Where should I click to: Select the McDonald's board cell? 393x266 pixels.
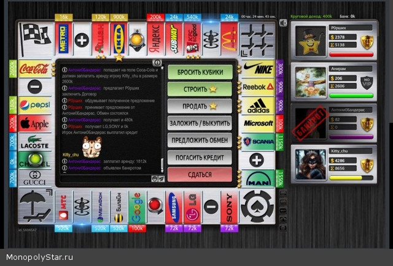tap(229, 39)
